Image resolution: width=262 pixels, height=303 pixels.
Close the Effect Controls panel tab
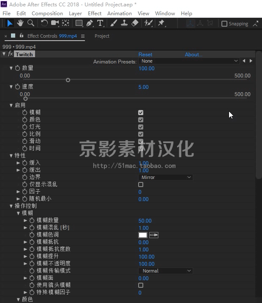(5, 36)
